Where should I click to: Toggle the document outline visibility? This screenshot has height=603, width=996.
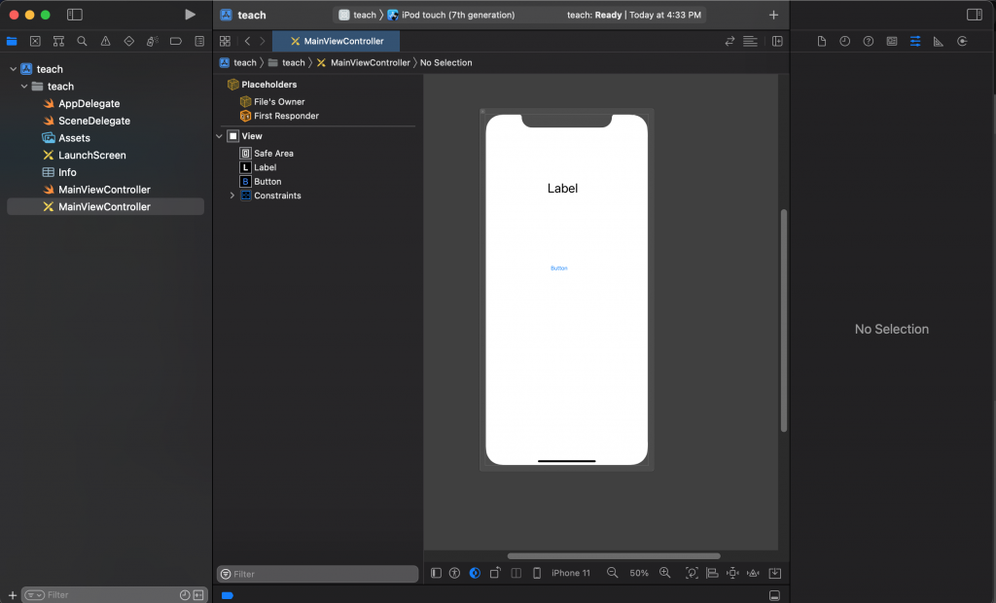coord(436,574)
